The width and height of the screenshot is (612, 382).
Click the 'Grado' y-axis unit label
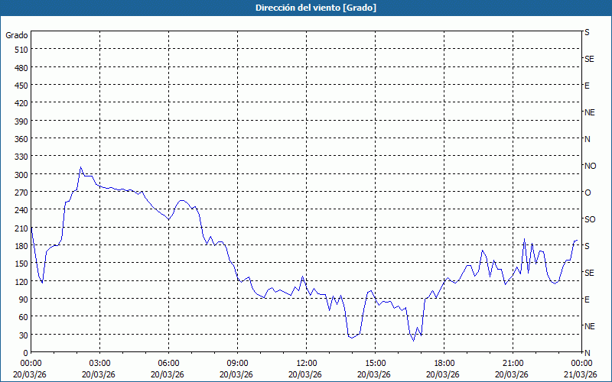(17, 35)
